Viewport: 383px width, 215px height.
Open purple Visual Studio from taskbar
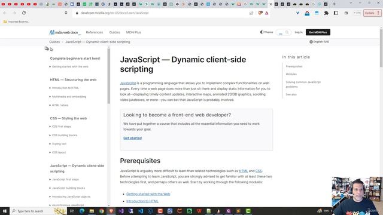click(121, 211)
